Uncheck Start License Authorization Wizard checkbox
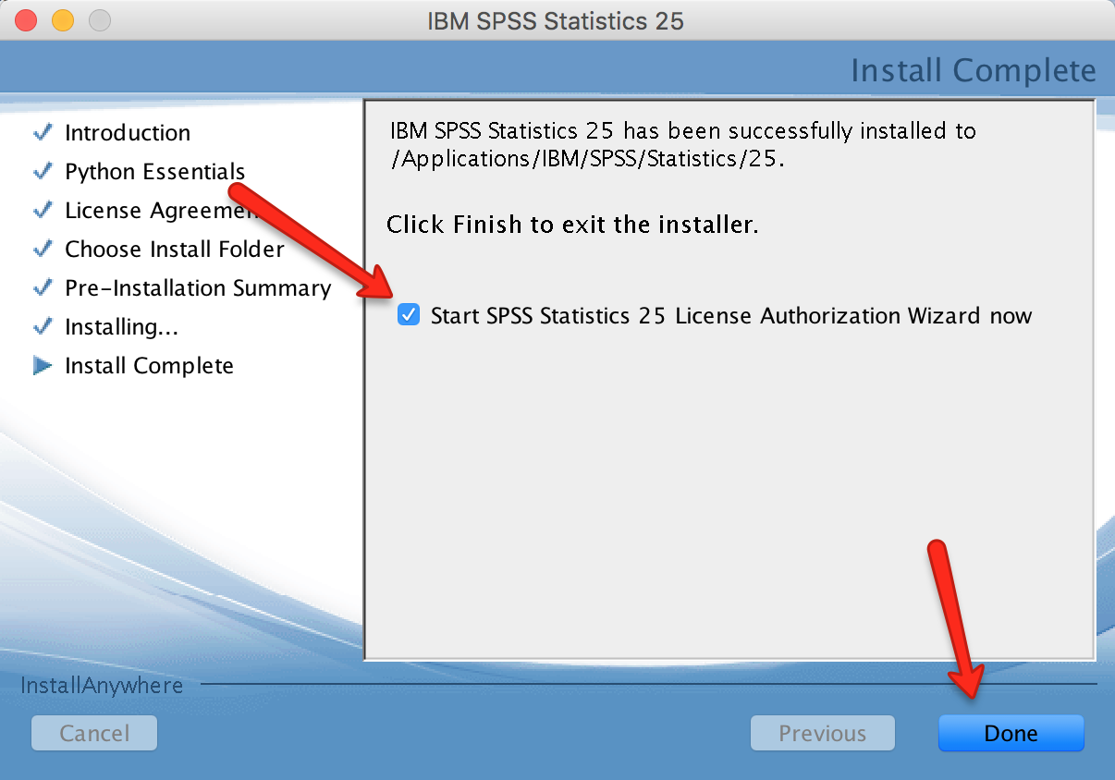The width and height of the screenshot is (1115, 780). 408,315
